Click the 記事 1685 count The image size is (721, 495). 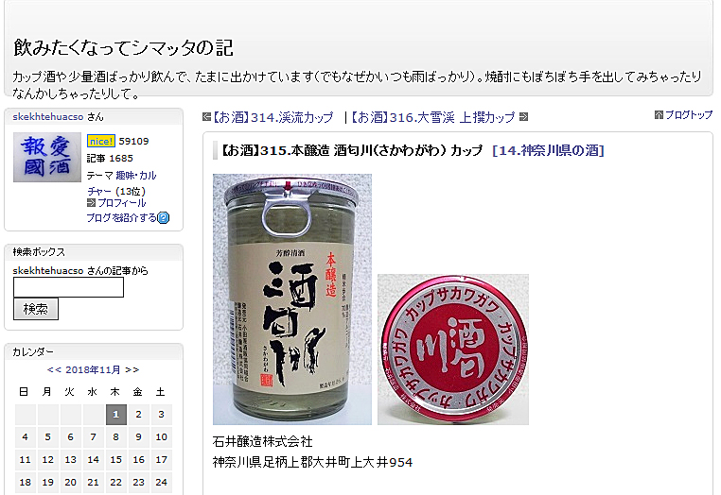(110, 159)
